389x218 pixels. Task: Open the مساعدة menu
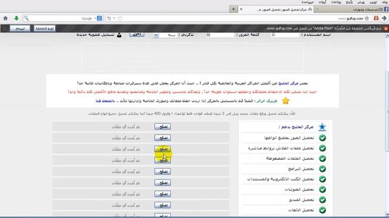tap(308, 2)
